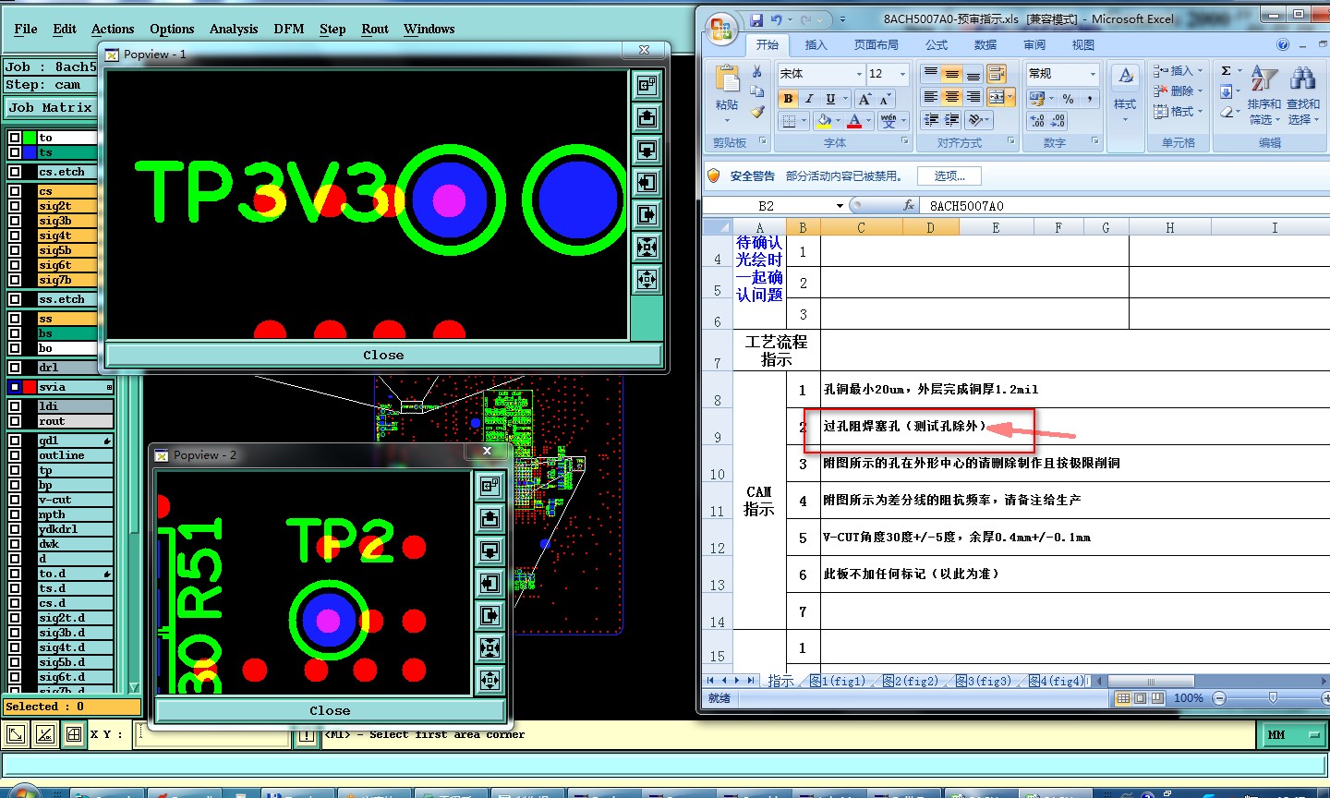
Task: Click the Increase Font Size icon
Action: pyautogui.click(x=865, y=99)
